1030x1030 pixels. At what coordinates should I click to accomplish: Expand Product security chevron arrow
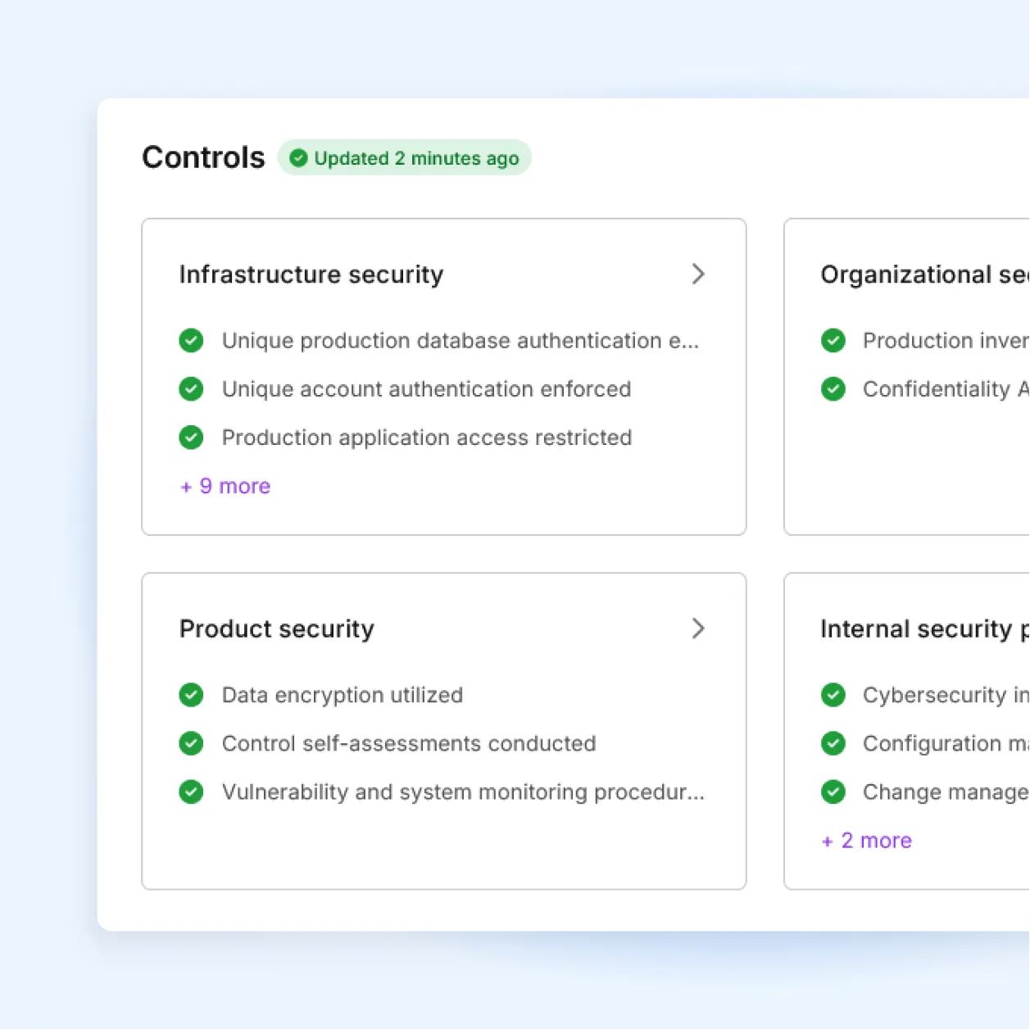[698, 628]
